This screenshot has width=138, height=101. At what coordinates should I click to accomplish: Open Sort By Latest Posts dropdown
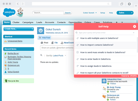pos(59,56)
